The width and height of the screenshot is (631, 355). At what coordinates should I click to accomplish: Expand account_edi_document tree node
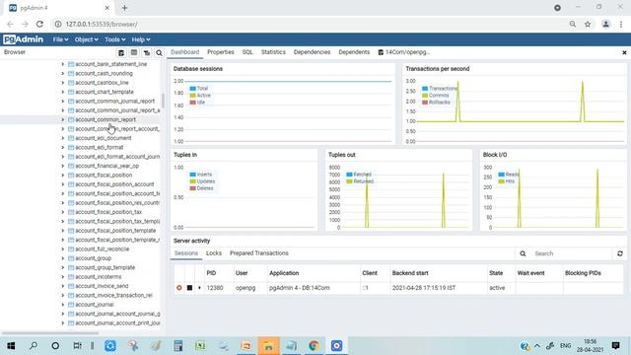pos(63,138)
